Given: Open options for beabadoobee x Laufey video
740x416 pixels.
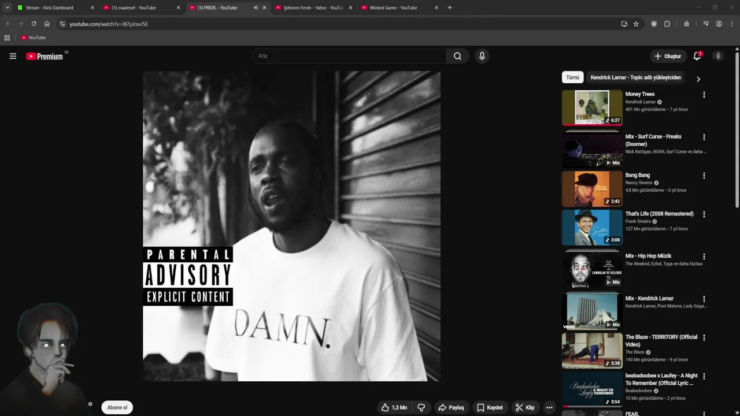Looking at the screenshot, I should 704,376.
